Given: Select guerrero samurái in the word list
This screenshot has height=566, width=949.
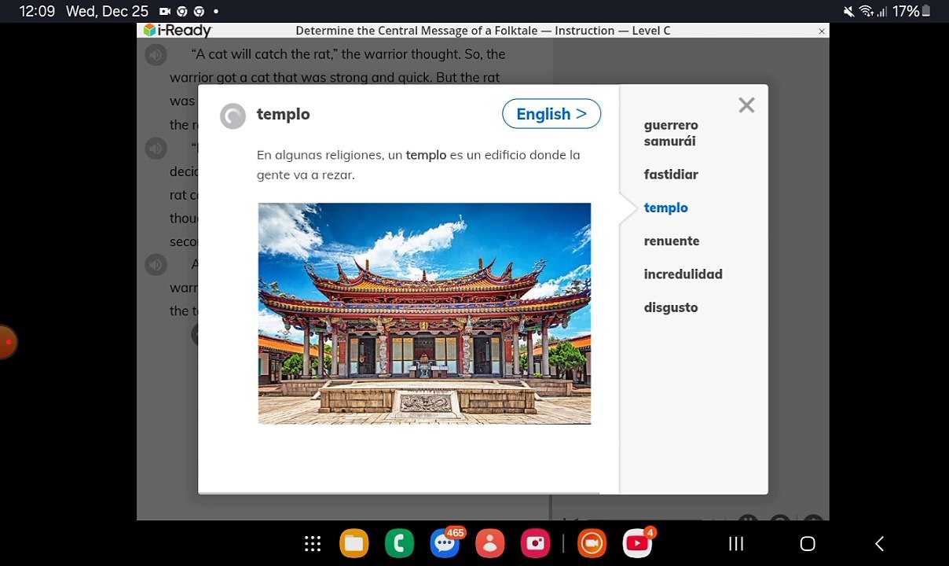Looking at the screenshot, I should (671, 134).
